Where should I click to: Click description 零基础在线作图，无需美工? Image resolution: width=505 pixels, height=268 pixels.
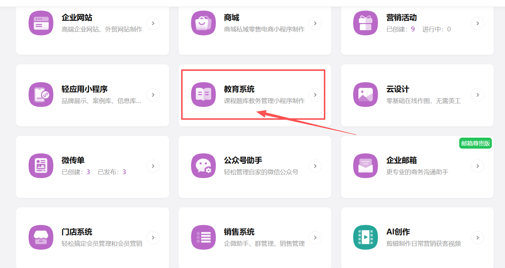(424, 101)
